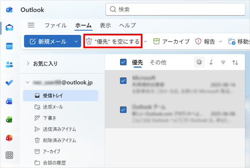Open the more apps grid icon
250x168 pixels.
point(9,155)
